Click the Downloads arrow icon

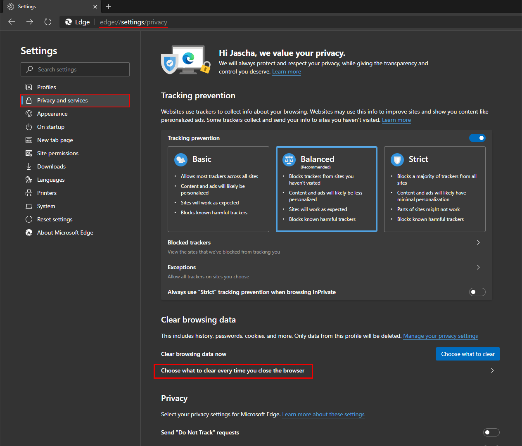(x=29, y=166)
